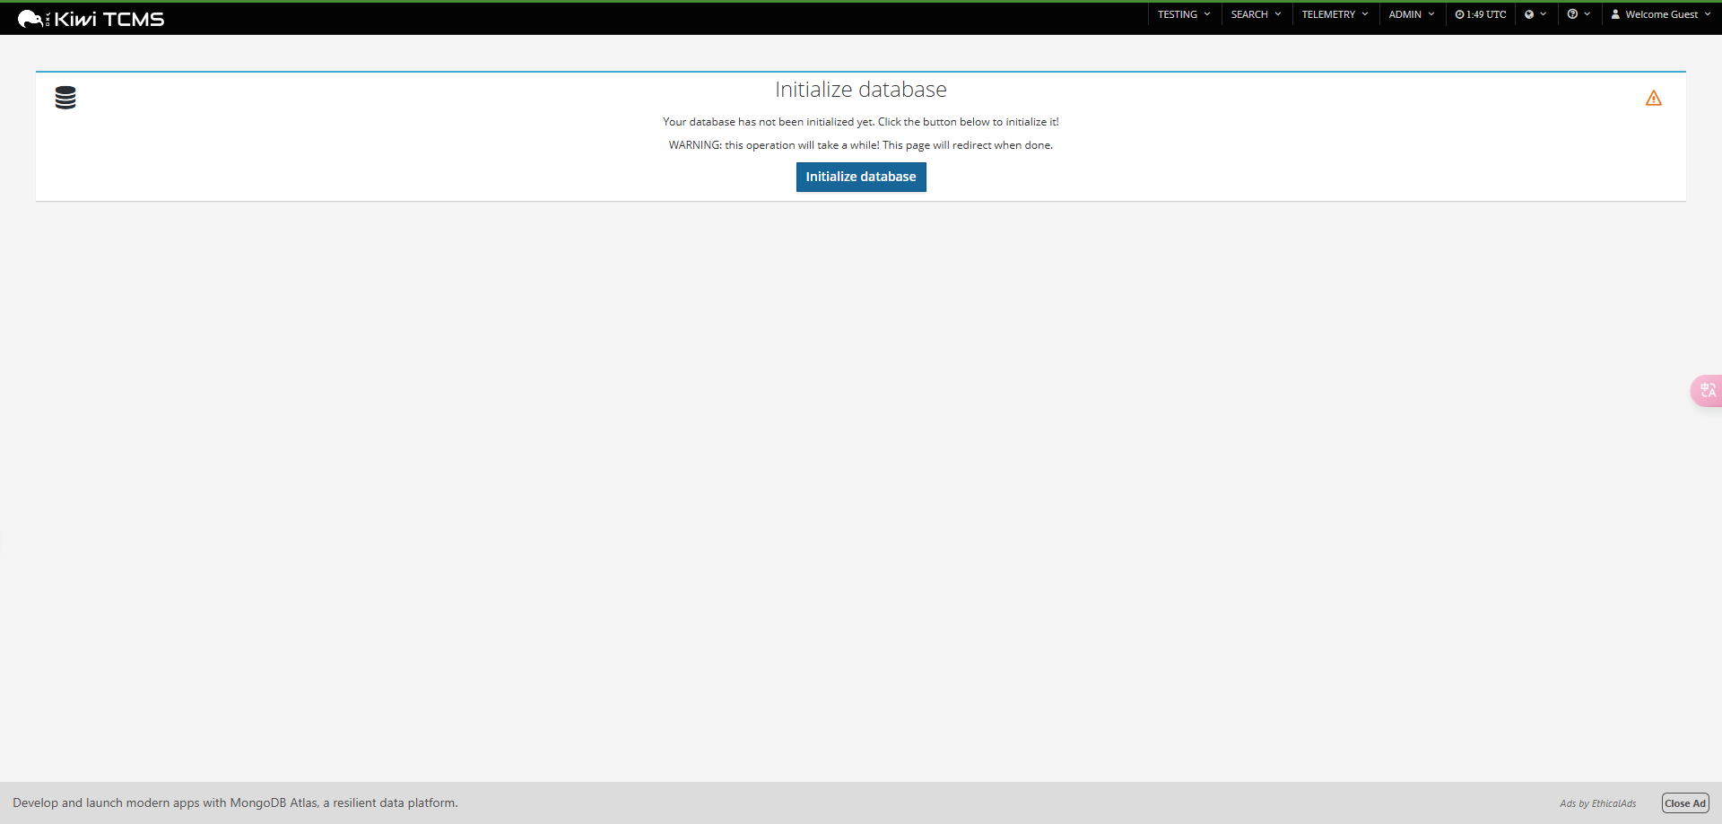Open the ADMIN menu

1411,14
